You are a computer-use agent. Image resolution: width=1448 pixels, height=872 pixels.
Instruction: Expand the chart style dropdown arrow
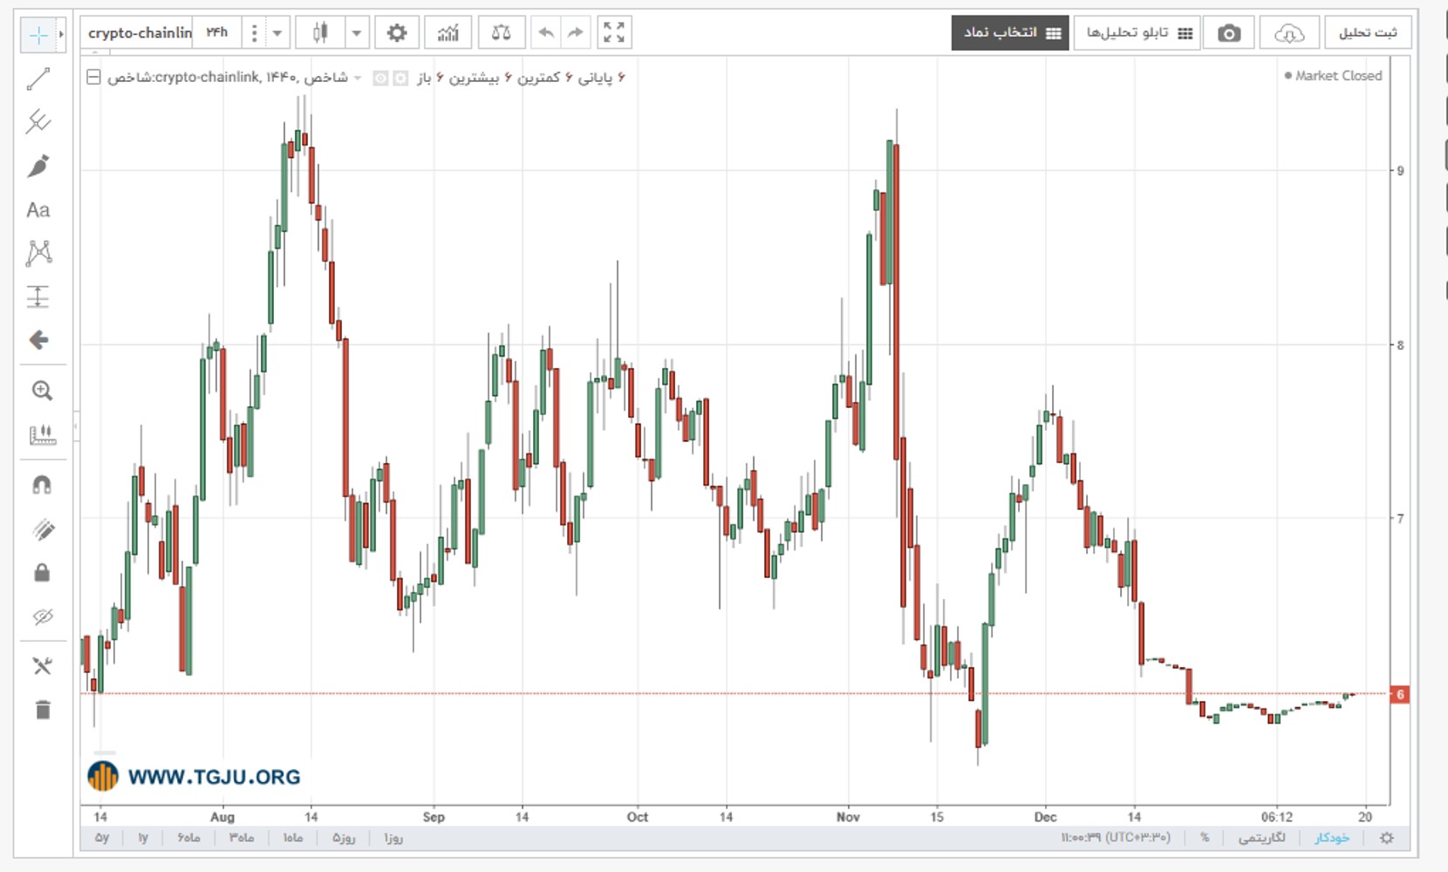coord(356,33)
